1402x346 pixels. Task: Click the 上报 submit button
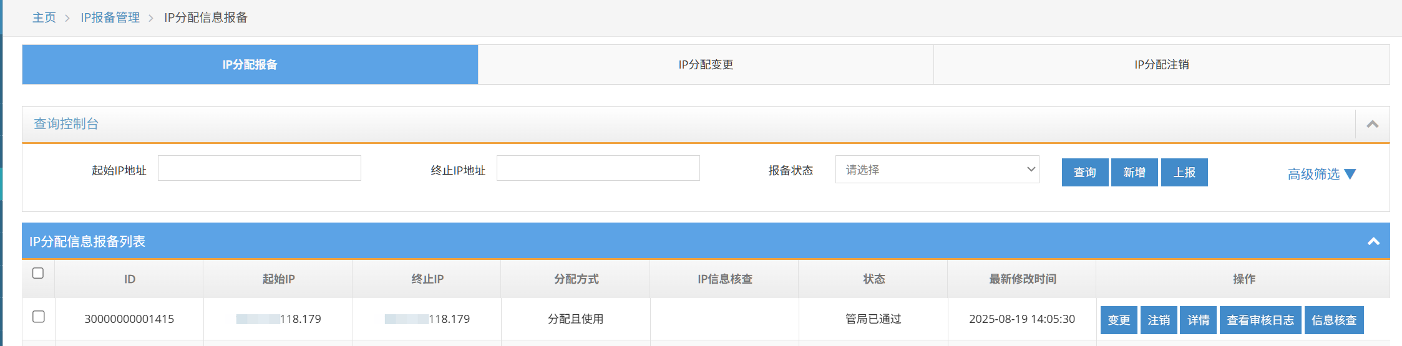pos(1184,173)
